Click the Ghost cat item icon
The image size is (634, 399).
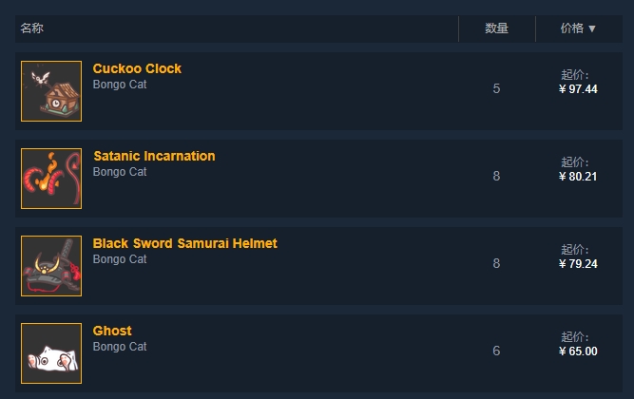(x=51, y=353)
